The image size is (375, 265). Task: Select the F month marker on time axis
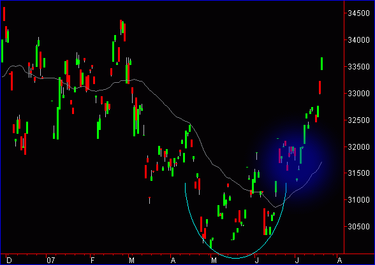[x=92, y=260]
